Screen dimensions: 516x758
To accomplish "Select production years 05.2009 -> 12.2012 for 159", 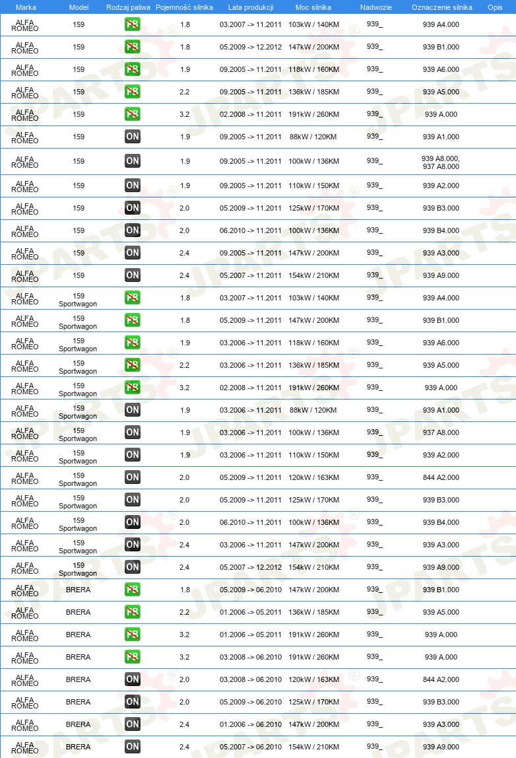I will (251, 47).
